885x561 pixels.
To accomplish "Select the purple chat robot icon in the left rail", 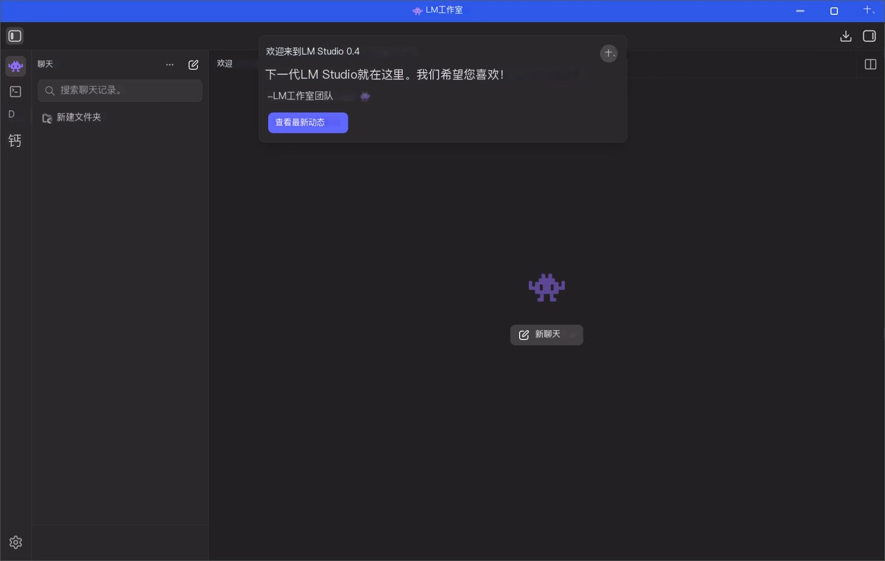I will click(16, 66).
